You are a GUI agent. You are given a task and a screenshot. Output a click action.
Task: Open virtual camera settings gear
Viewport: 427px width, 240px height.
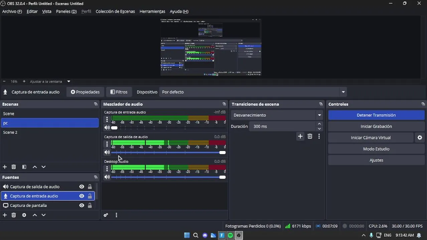pyautogui.click(x=420, y=138)
